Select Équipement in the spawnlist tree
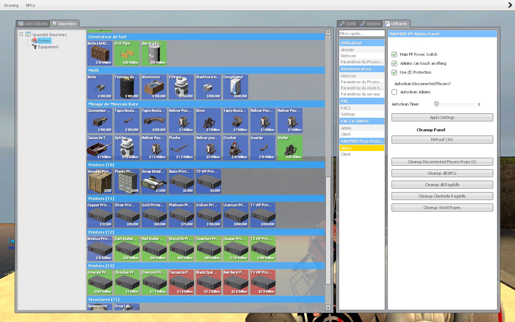Image resolution: width=515 pixels, height=322 pixels. 48,47
